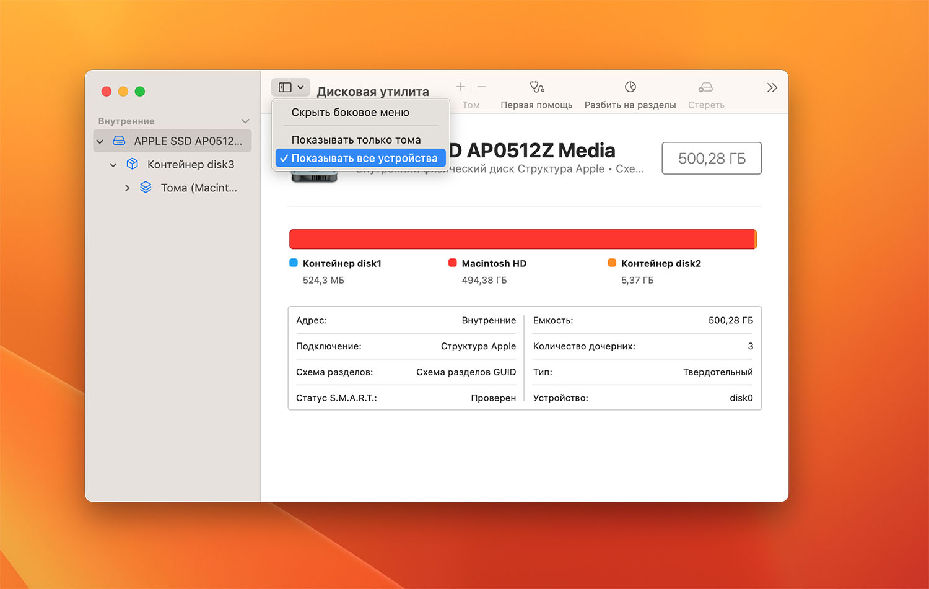
Task: Select the Тома (Macint... sidebar item
Action: [x=198, y=188]
